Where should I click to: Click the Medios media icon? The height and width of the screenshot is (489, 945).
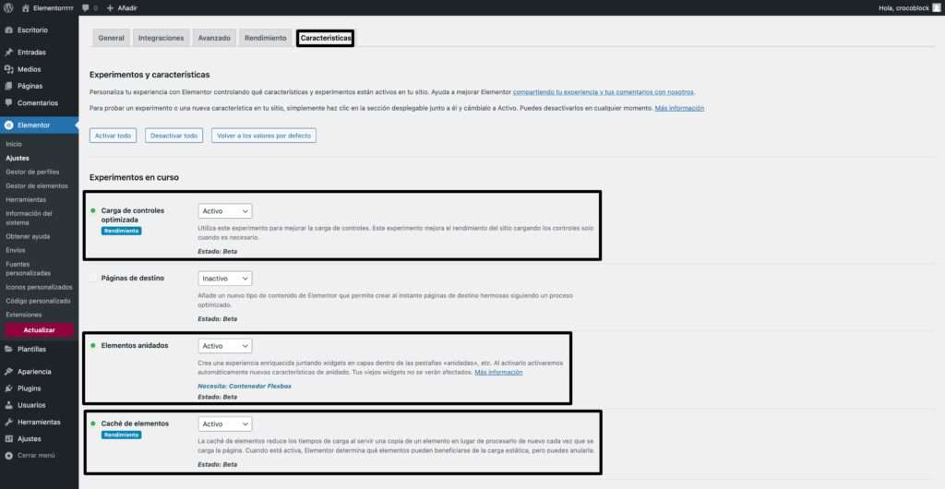pos(8,69)
